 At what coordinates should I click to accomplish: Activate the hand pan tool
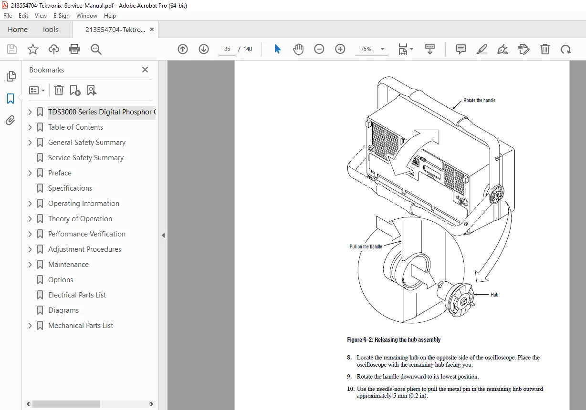(298, 49)
